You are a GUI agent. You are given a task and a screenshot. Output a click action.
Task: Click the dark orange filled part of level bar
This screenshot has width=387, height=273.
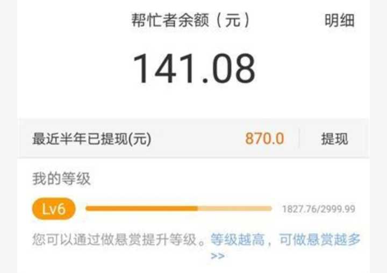pyautogui.click(x=141, y=209)
